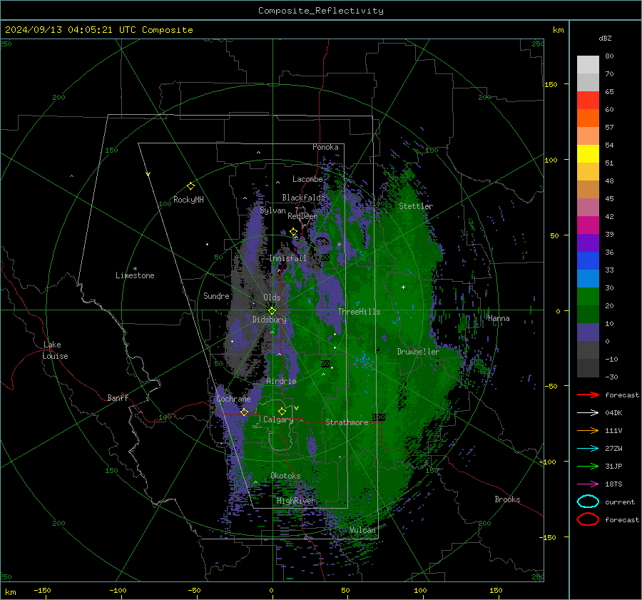Screen dimensions: 642x600
Task: Select the Hanna label
Action: pyautogui.click(x=499, y=318)
